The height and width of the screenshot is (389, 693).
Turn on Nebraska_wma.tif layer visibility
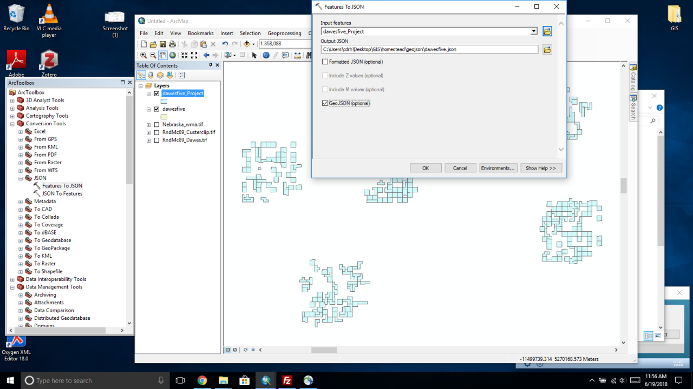click(156, 124)
